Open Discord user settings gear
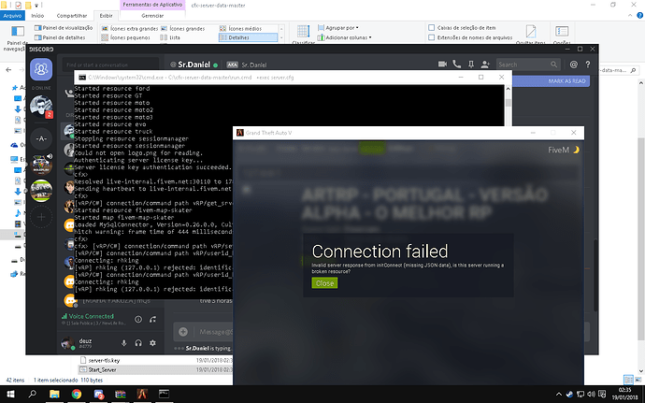645x403 pixels. (152, 343)
